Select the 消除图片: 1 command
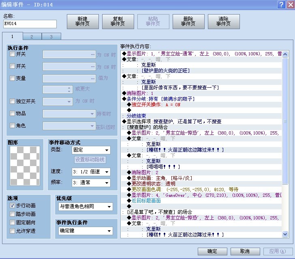 [x=201, y=93]
